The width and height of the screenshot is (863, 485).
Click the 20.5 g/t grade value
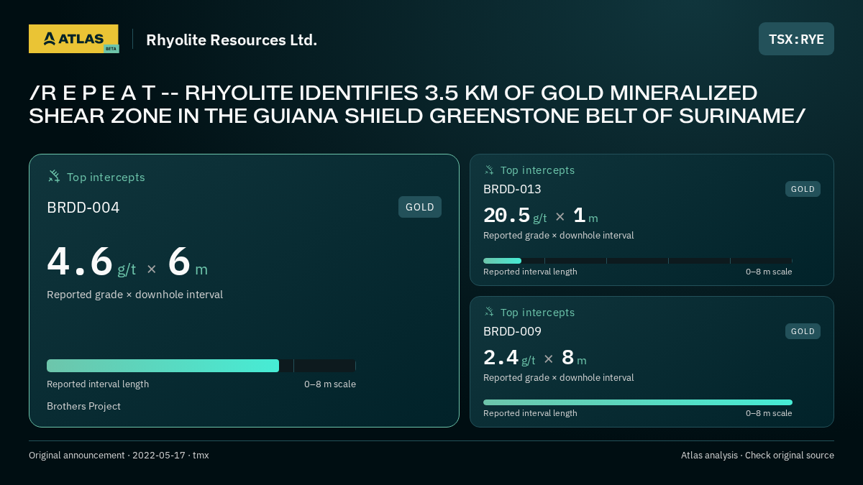coord(515,216)
